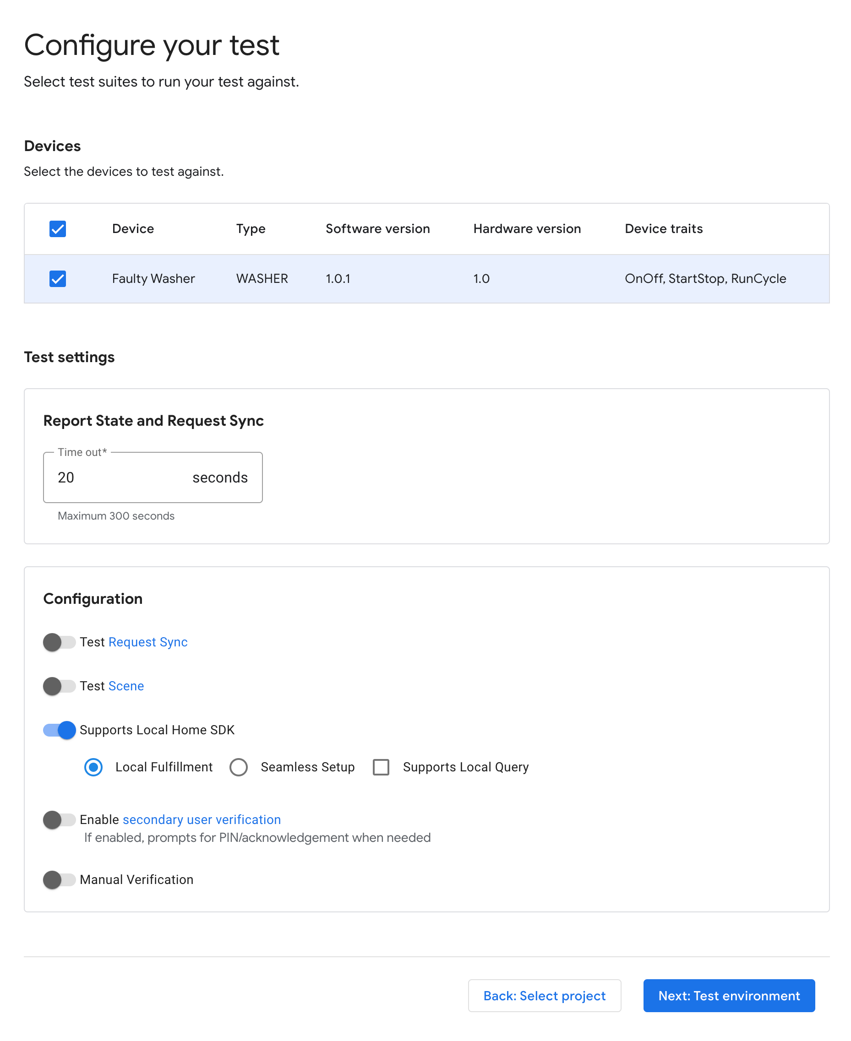Open the Scene documentation link

pyautogui.click(x=126, y=686)
